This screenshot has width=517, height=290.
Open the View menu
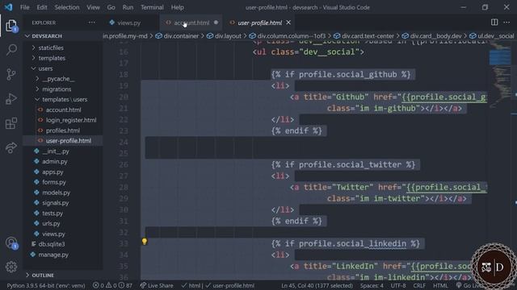(94, 7)
